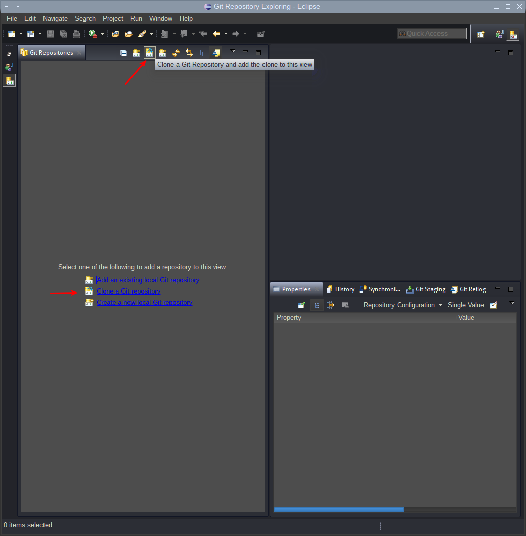Click the Value column header
Viewport: 526px width, 536px height.
pos(487,318)
